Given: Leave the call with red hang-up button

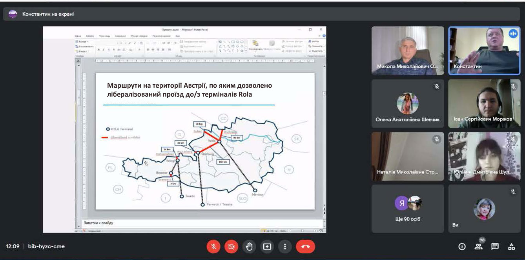Looking at the screenshot, I should pyautogui.click(x=306, y=247).
